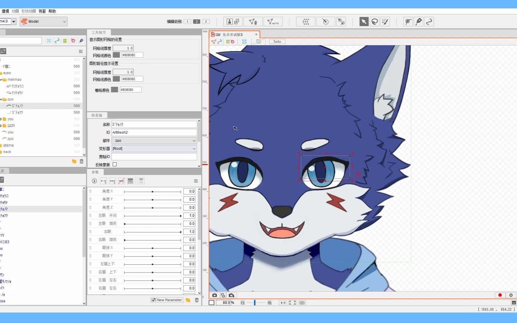Viewport: 517px width, 323px height.
Task: Open manual mesh edit tool
Action: click(x=253, y=22)
